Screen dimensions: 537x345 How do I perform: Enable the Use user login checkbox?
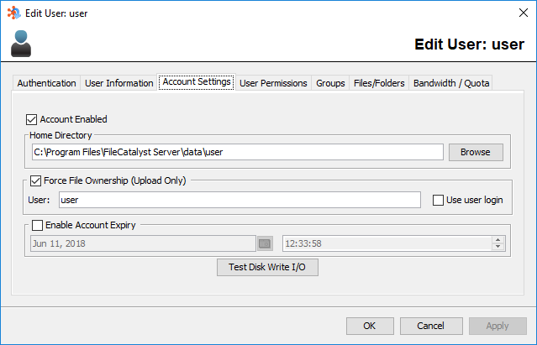(438, 200)
